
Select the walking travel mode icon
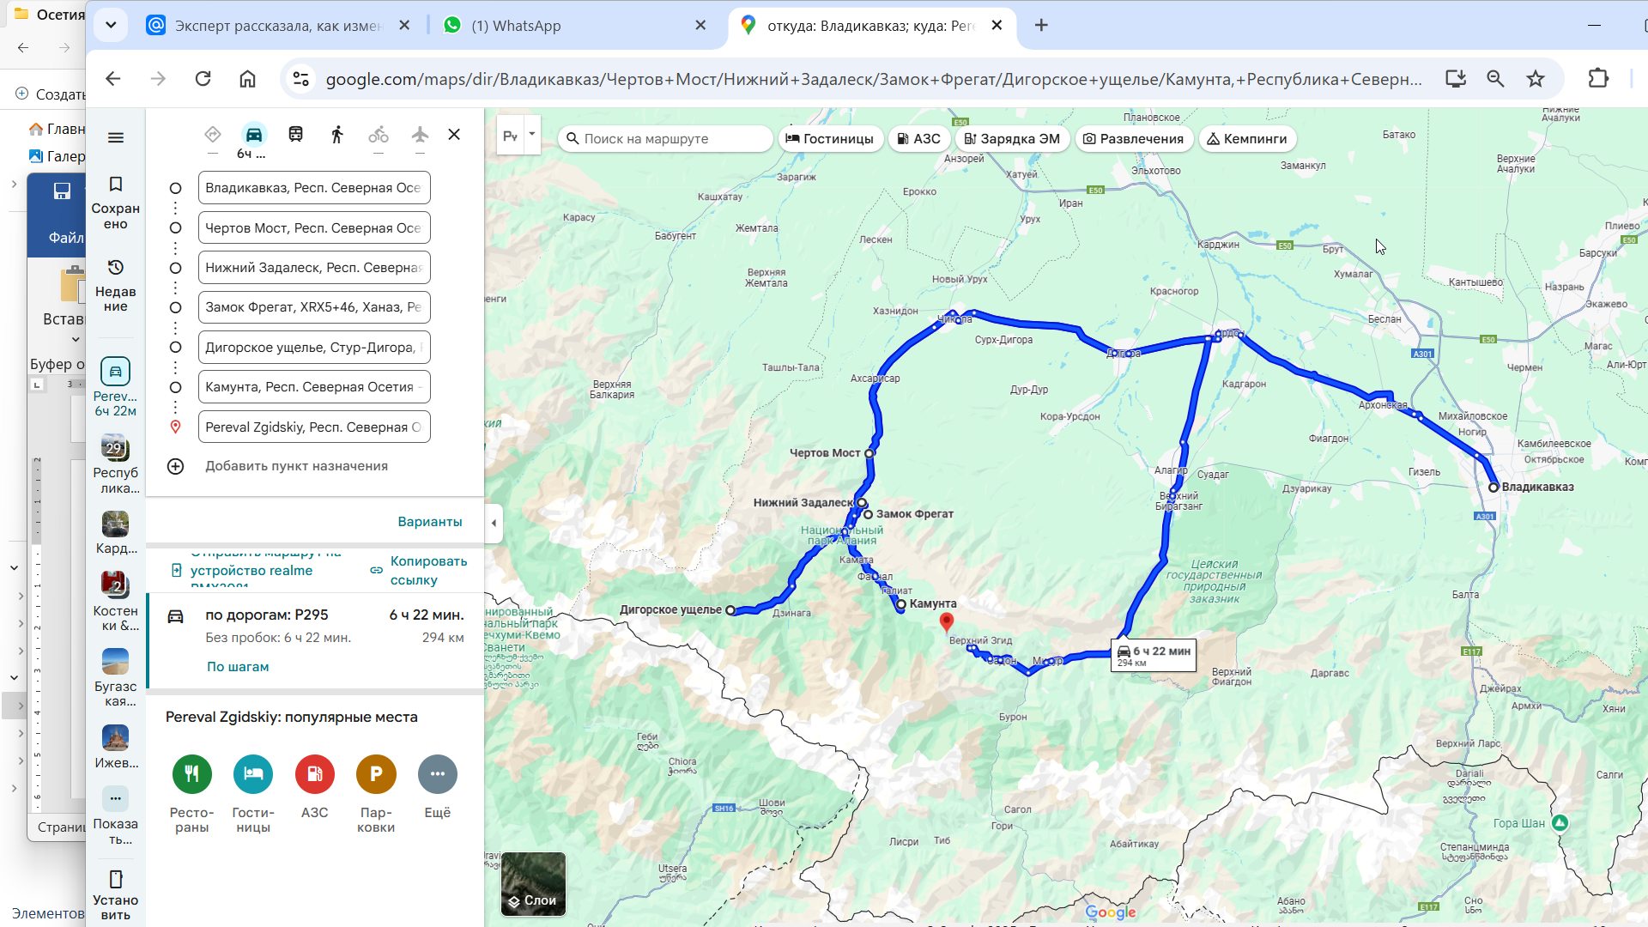click(336, 135)
